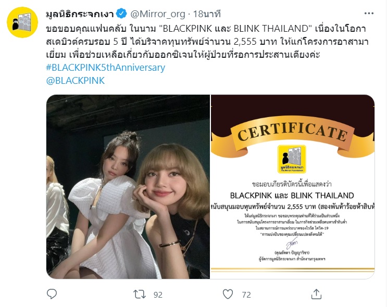387x307 pixels.
Task: Click the reply speech bubble icon
Action: click(x=52, y=294)
